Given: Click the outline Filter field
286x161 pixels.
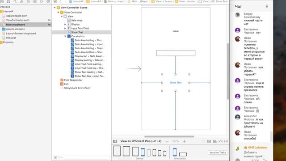Looking at the screenshot, I should [81, 157].
